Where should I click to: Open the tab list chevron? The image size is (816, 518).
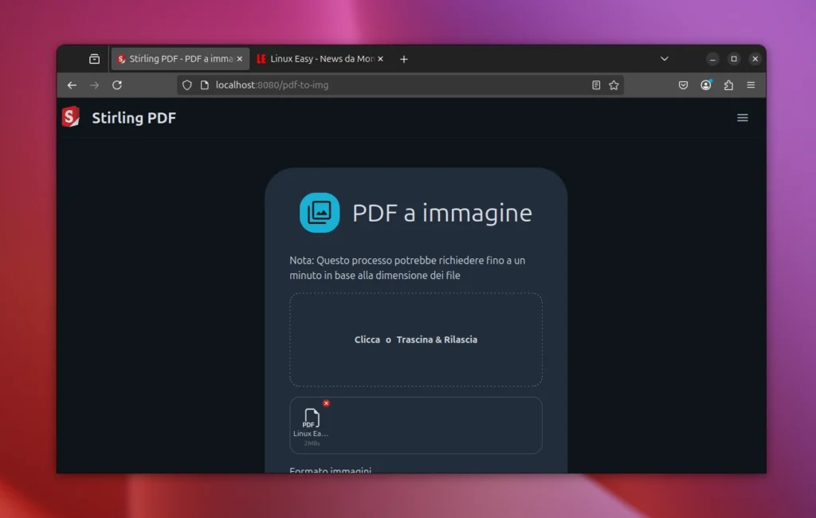tap(665, 58)
